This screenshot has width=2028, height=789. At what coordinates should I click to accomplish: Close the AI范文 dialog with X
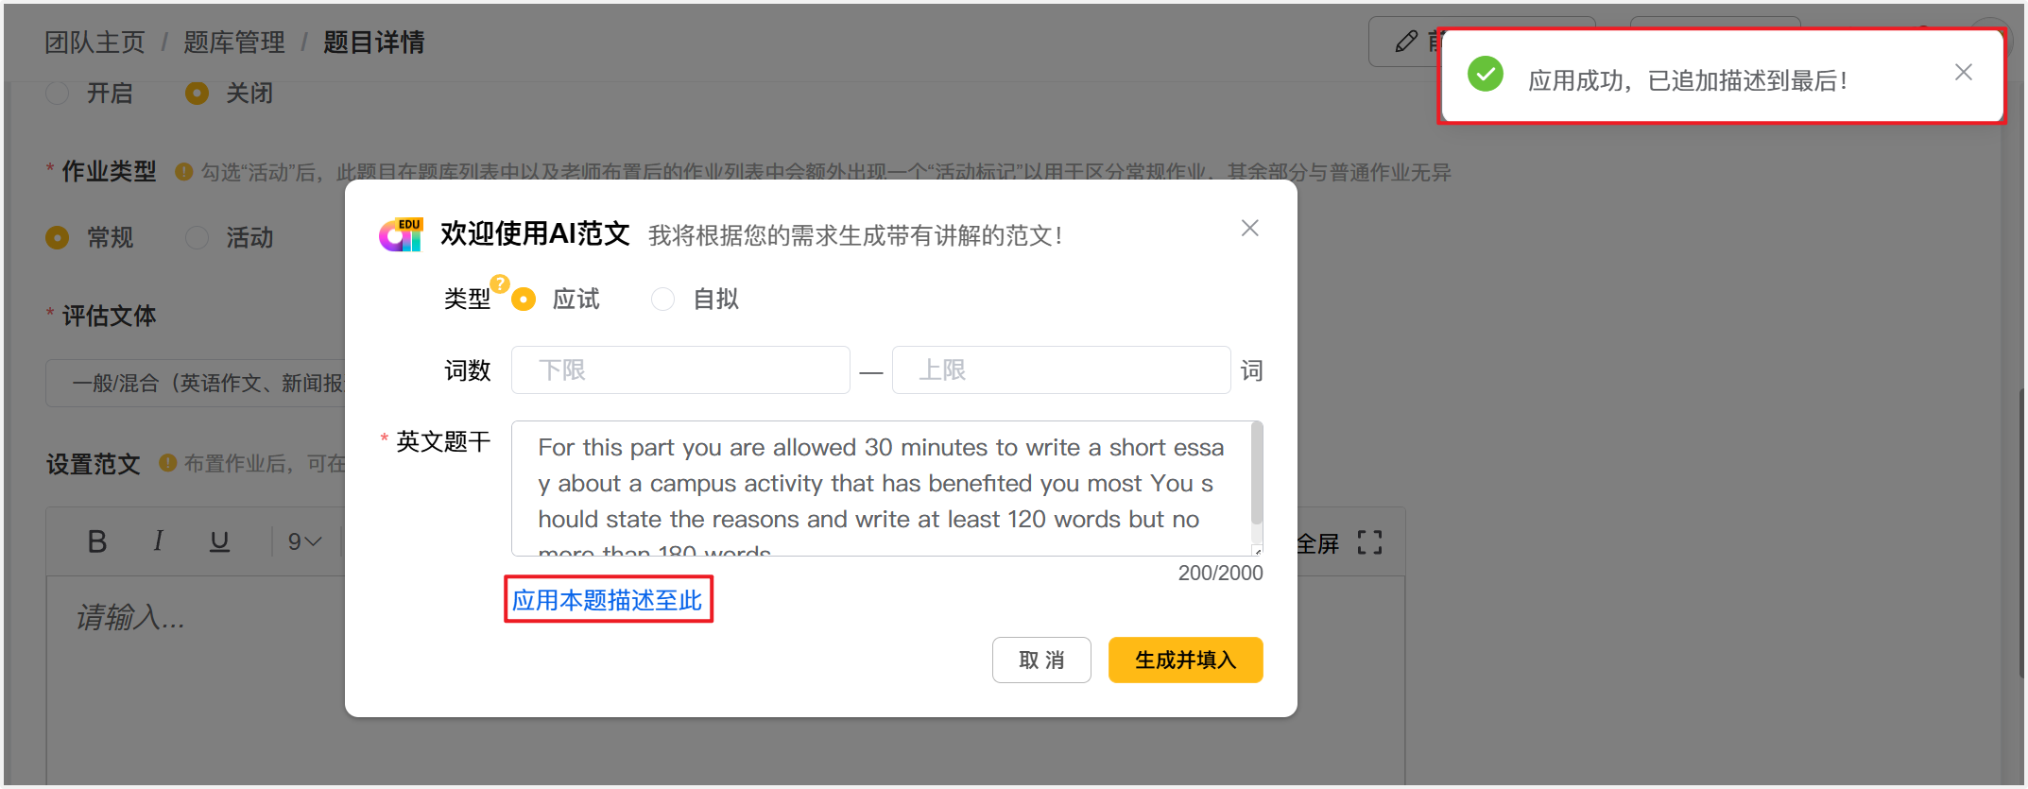coord(1249,229)
